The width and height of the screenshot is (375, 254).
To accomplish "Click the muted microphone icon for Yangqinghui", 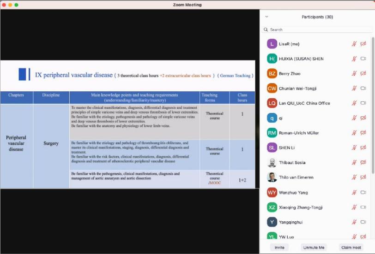I will (x=354, y=222).
